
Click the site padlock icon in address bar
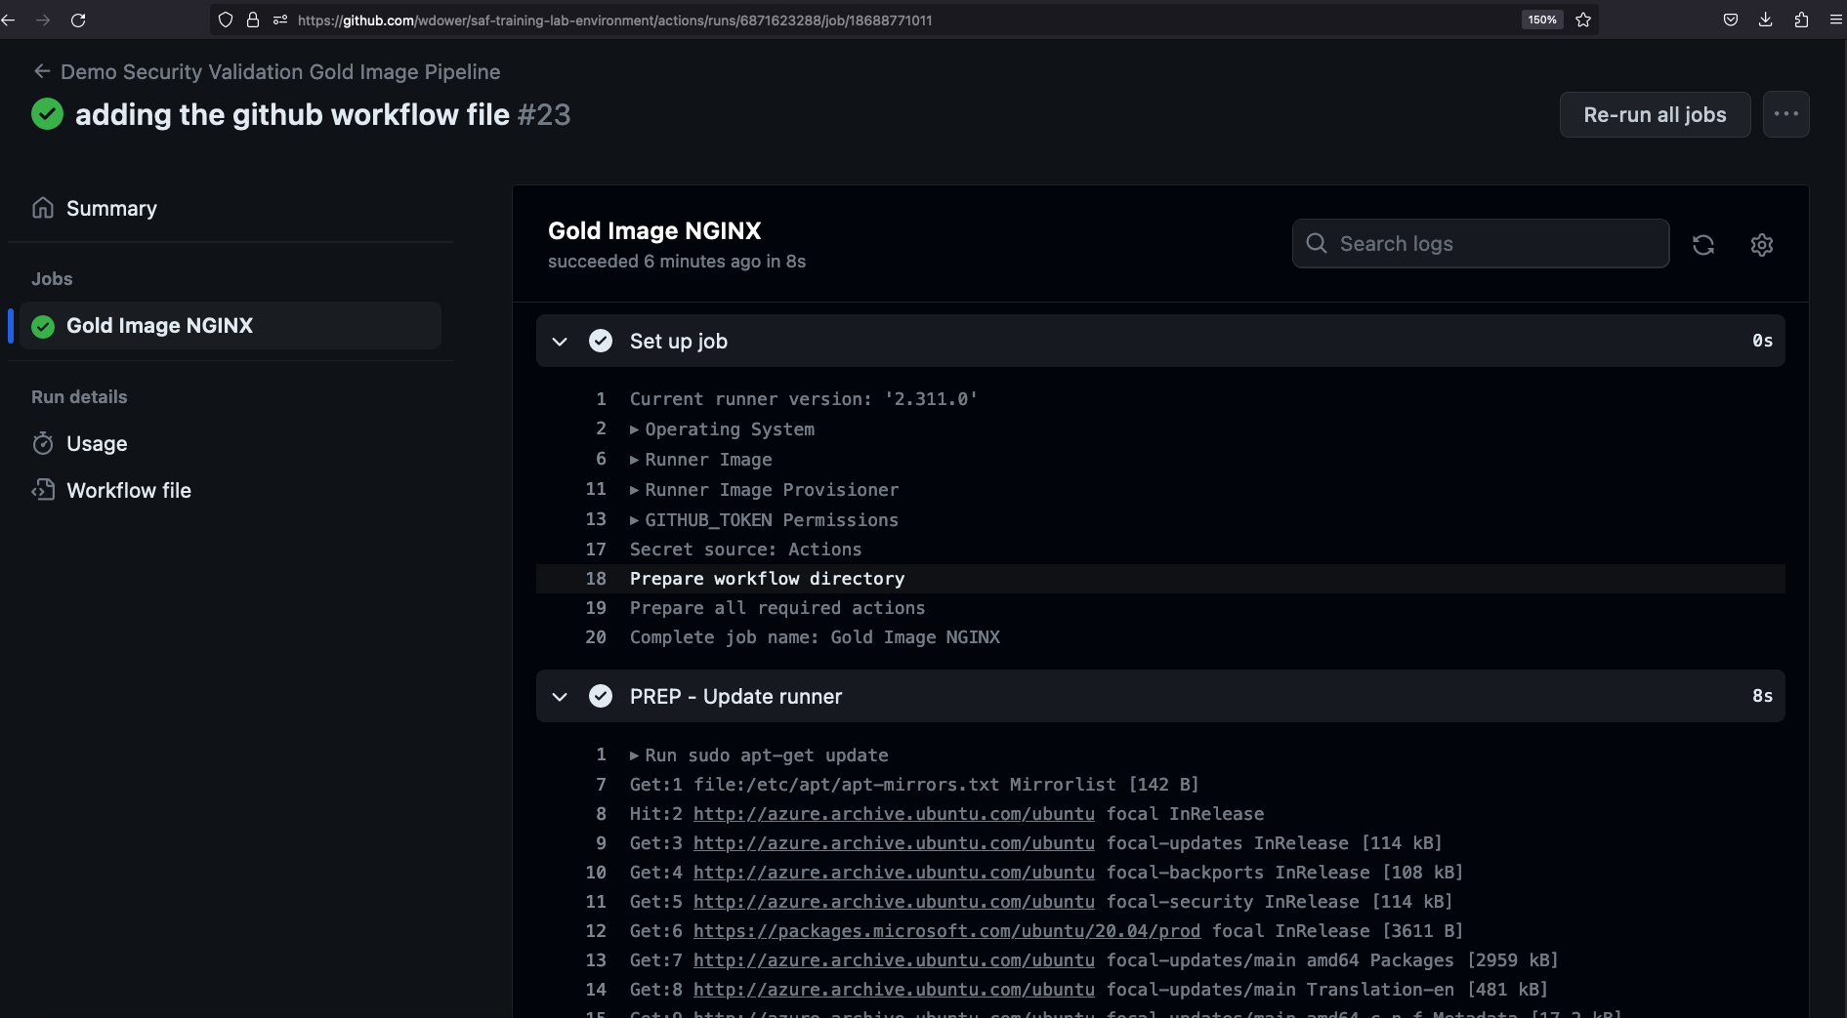pyautogui.click(x=253, y=20)
